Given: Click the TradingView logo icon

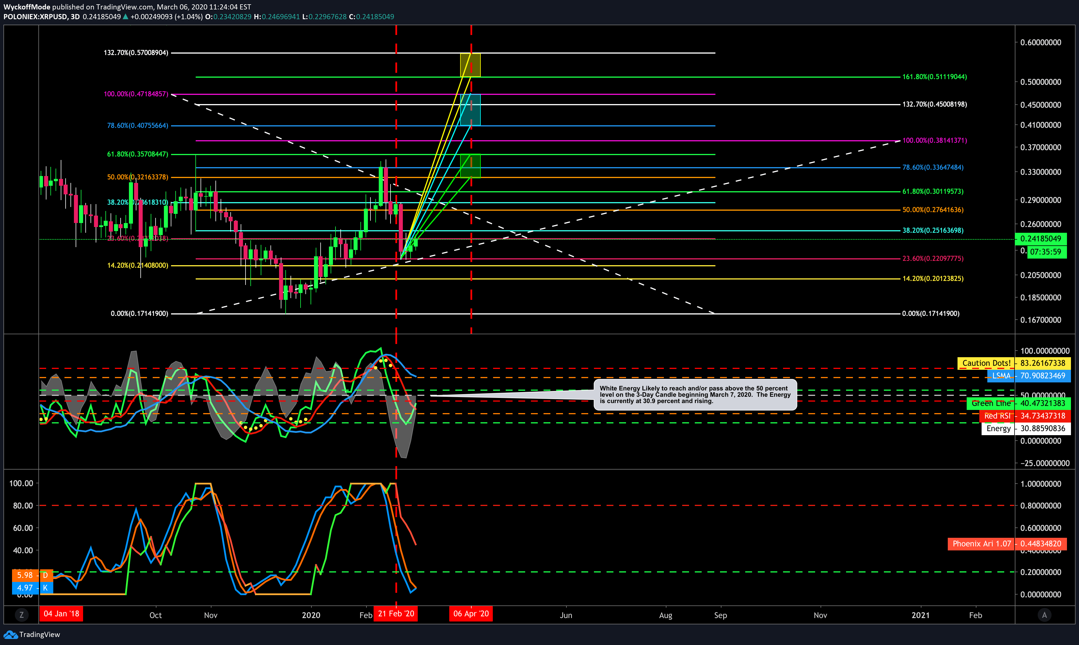Looking at the screenshot, I should [10, 635].
